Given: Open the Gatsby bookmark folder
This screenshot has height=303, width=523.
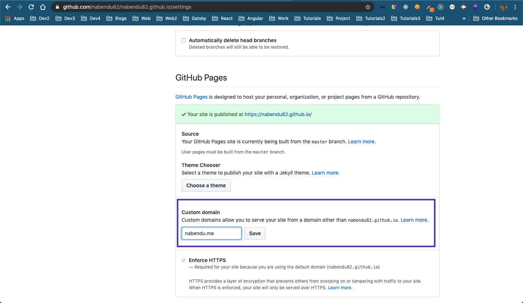Looking at the screenshot, I should 195,18.
